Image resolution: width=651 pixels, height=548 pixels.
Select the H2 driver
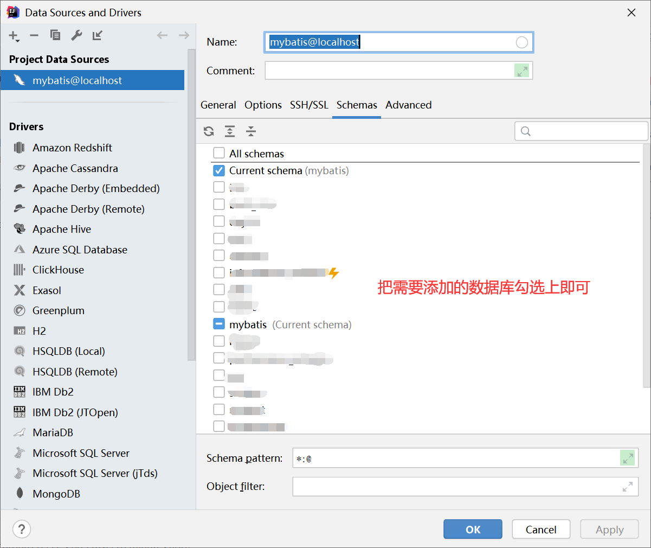pos(39,331)
